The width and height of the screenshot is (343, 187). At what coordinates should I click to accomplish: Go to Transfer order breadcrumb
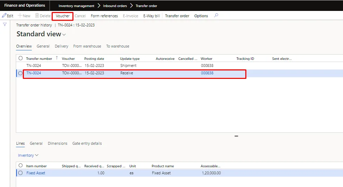point(146,6)
